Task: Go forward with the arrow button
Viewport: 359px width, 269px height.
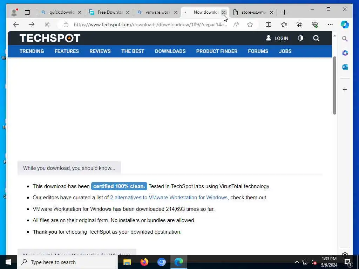Action: pos(32,25)
